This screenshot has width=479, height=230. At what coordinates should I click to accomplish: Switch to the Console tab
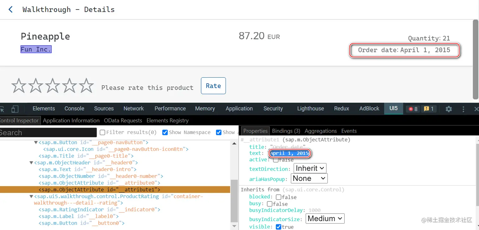(74, 108)
